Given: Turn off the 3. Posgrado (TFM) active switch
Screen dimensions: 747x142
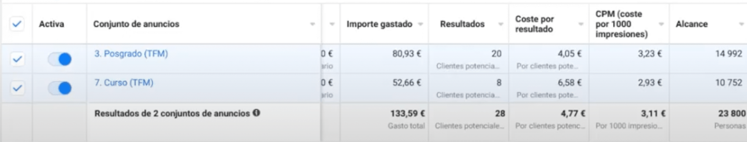Looking at the screenshot, I should [60, 59].
